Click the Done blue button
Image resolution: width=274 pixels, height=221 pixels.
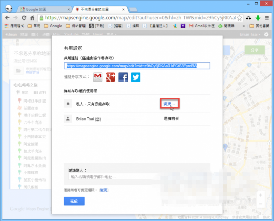[74, 201]
